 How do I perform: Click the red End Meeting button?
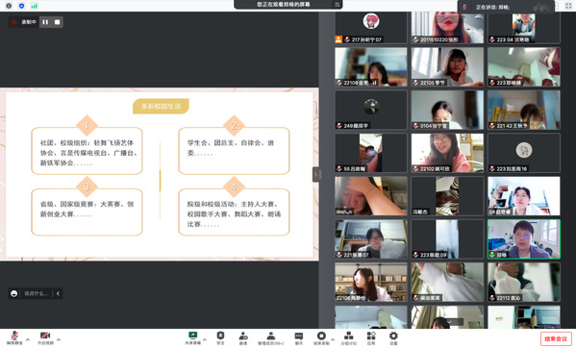click(x=556, y=338)
